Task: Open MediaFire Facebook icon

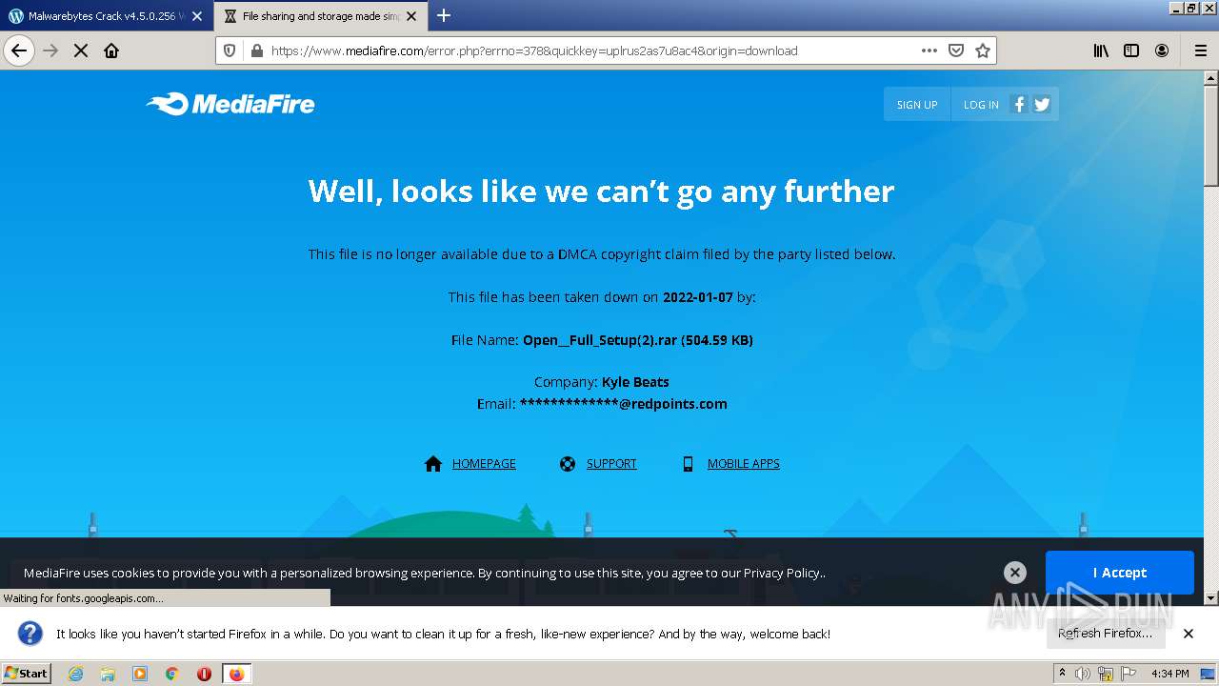Action: tap(1019, 105)
